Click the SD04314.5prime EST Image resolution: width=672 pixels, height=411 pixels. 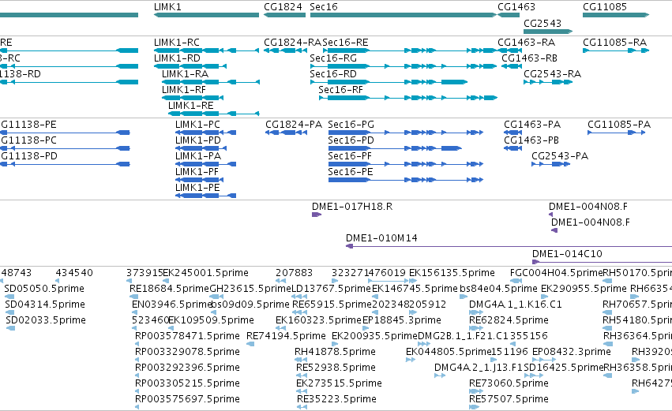click(10, 312)
